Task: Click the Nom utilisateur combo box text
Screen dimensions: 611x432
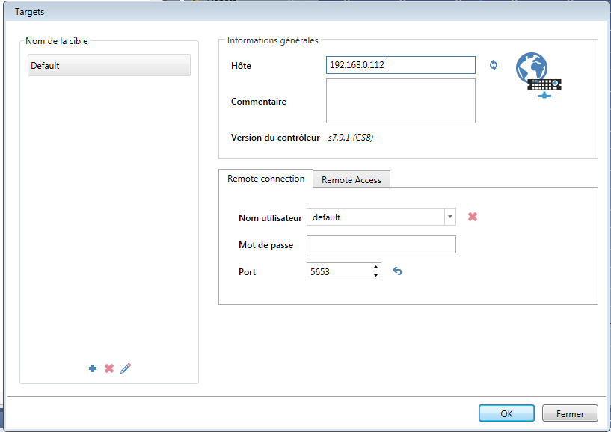Action: tap(375, 217)
